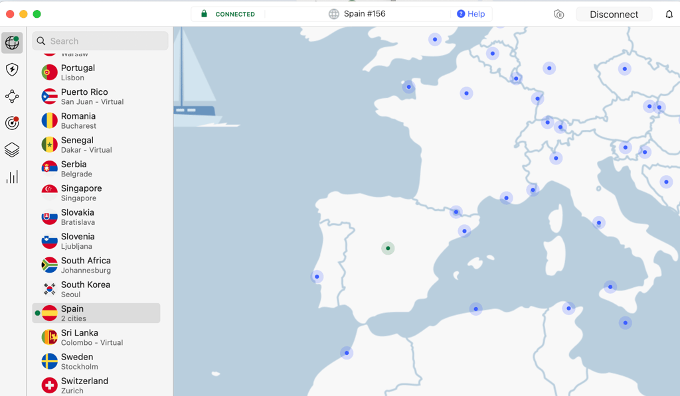The height and width of the screenshot is (396, 680).
Task: Open the layers presets icon
Action: [12, 150]
